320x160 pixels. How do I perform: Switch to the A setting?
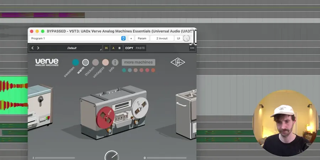pyautogui.click(x=113, y=48)
